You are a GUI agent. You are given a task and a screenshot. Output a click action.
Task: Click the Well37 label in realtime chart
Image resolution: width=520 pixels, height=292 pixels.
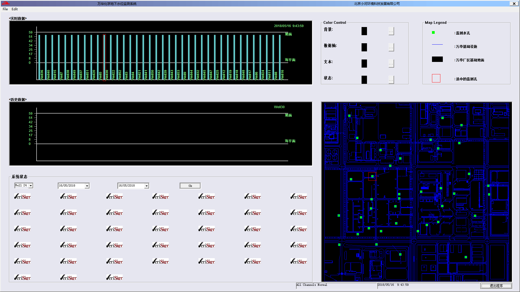(x=81, y=75)
